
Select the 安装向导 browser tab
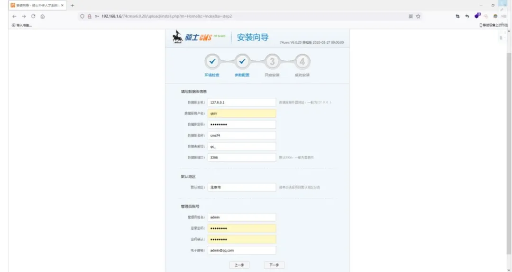click(x=37, y=5)
